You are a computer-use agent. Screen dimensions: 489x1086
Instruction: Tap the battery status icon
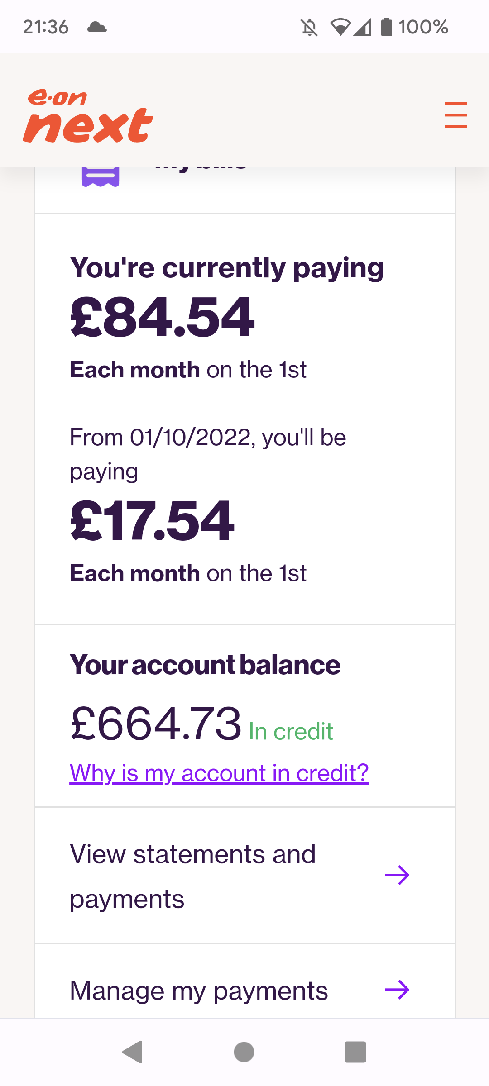click(x=386, y=27)
